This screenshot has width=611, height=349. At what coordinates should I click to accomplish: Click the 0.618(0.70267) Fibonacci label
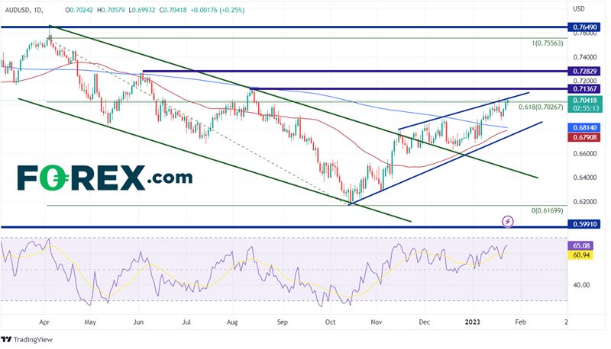pos(541,107)
